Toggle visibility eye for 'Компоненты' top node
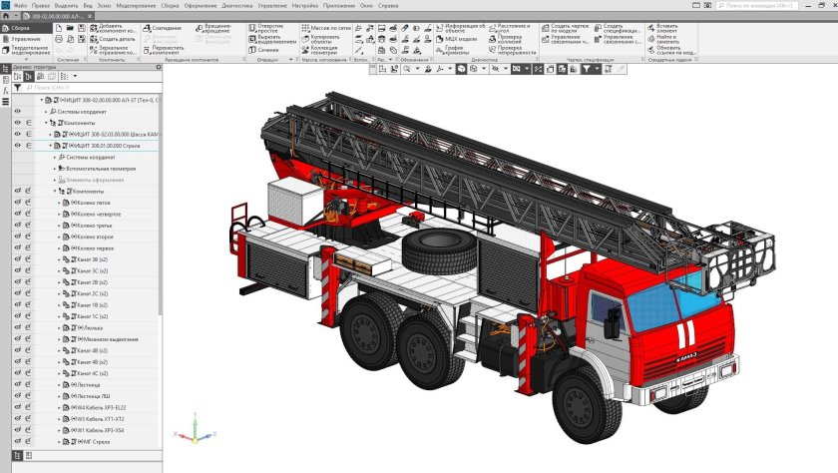Viewport: 838px width, 473px height. [17, 122]
